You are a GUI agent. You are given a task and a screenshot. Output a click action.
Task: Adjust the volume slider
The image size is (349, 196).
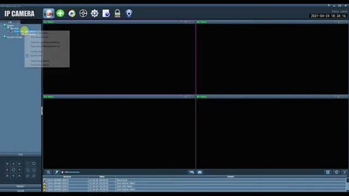pyautogui.click(x=73, y=172)
